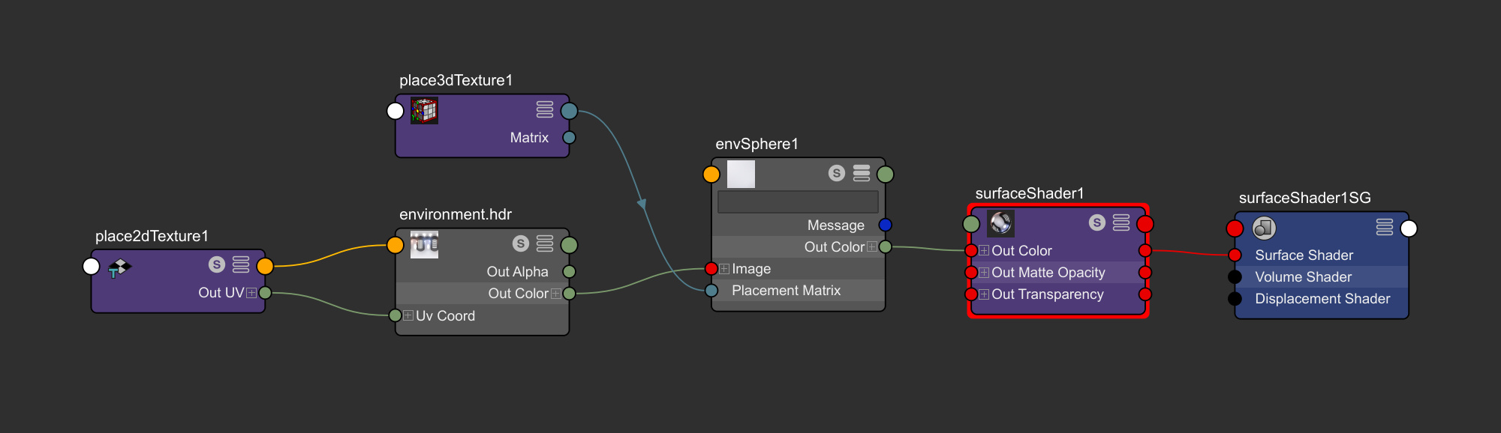Click environment.hdr Out Color output port
This screenshot has height=433, width=1501.
pyautogui.click(x=569, y=294)
